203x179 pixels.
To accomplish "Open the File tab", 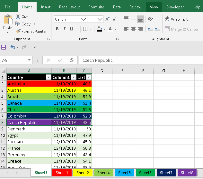I will click(x=8, y=7).
